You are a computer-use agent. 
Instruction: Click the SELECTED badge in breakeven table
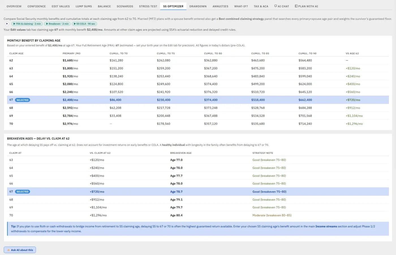tap(22, 192)
